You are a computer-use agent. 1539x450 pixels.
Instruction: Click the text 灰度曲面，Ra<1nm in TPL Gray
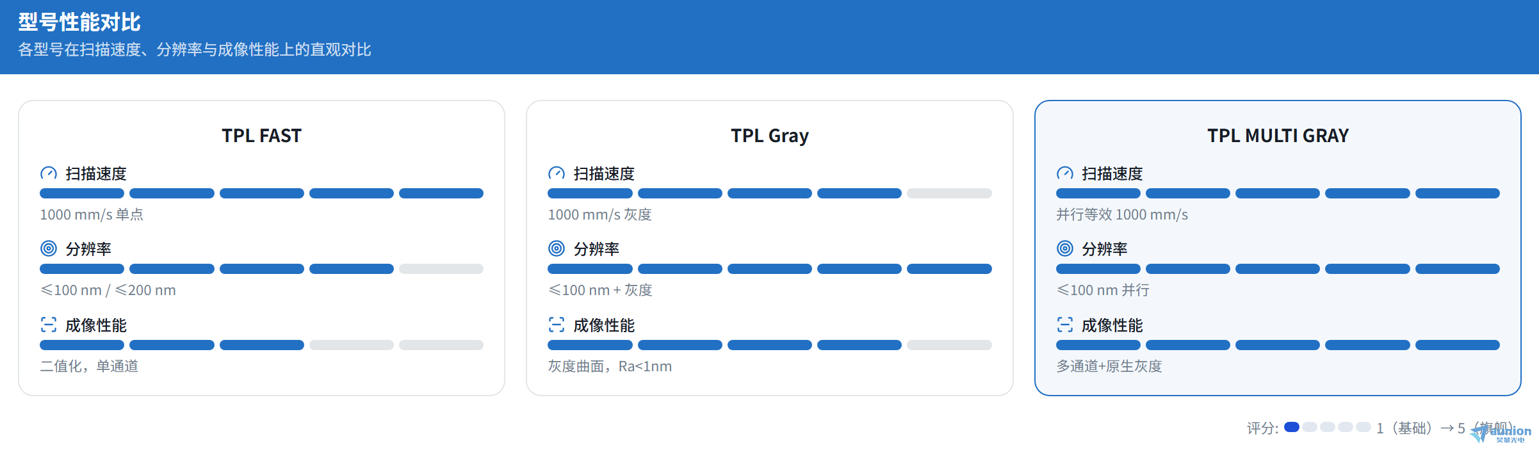[x=610, y=366]
